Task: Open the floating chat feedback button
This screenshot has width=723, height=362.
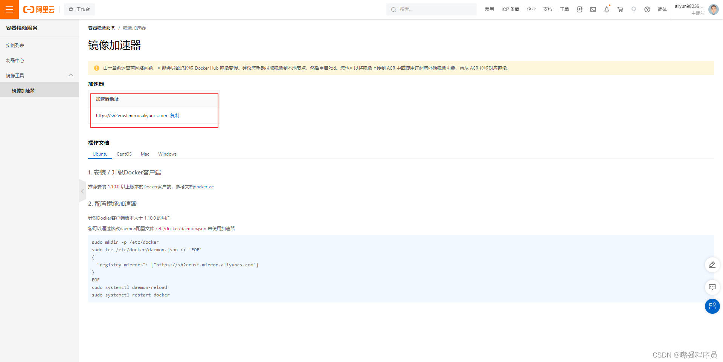Action: tap(712, 287)
